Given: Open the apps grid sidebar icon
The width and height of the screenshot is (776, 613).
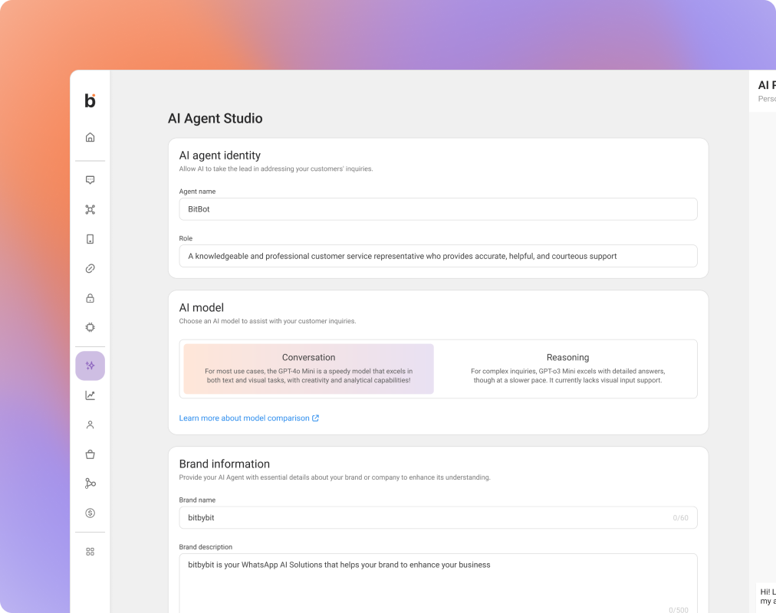Looking at the screenshot, I should click(x=90, y=552).
